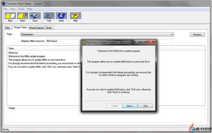This screenshot has height=133, width=212.
Task: Click the disabled Back button in dialog
Action: [x=114, y=106]
